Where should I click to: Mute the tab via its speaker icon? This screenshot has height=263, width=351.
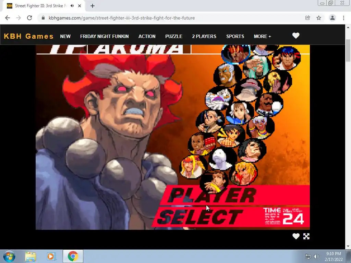(72, 6)
